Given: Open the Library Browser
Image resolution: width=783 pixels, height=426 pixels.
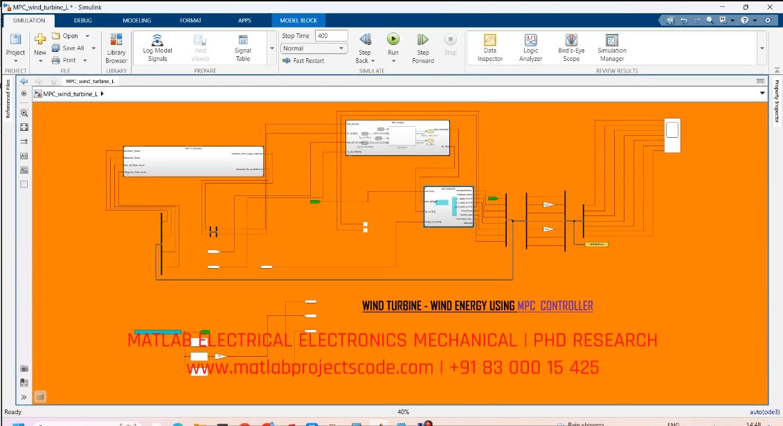Looking at the screenshot, I should (x=116, y=40).
